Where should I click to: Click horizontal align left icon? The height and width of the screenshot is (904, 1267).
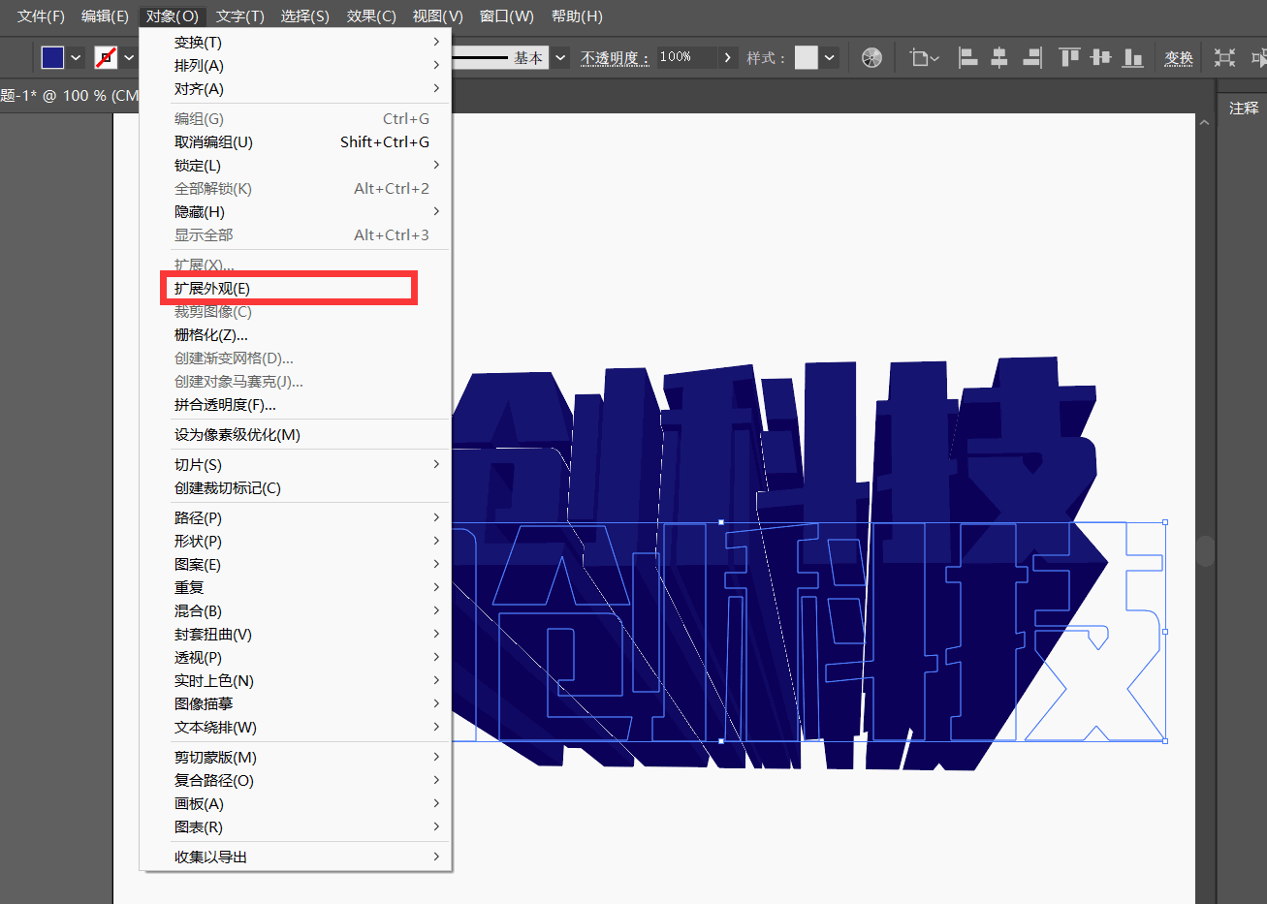pyautogui.click(x=967, y=58)
